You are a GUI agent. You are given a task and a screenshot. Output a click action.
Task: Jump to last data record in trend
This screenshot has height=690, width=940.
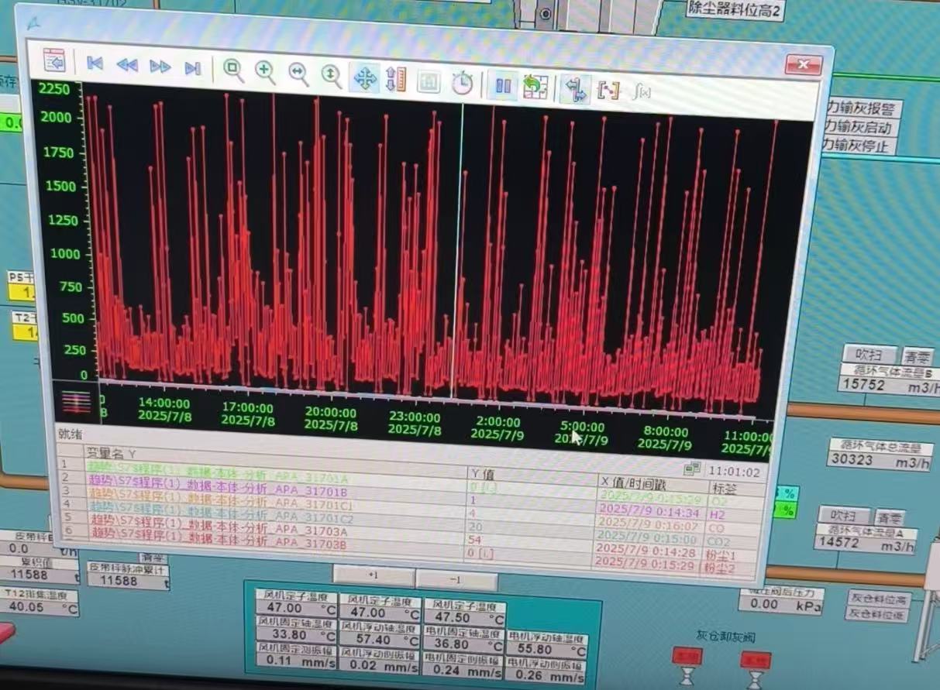tap(193, 69)
